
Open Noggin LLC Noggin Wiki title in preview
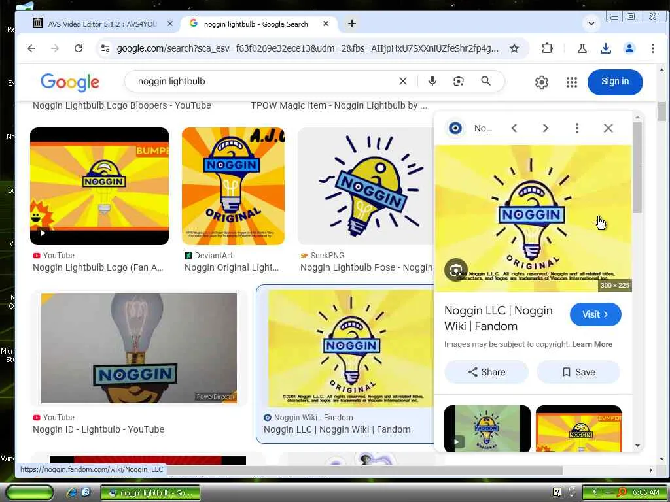click(498, 318)
